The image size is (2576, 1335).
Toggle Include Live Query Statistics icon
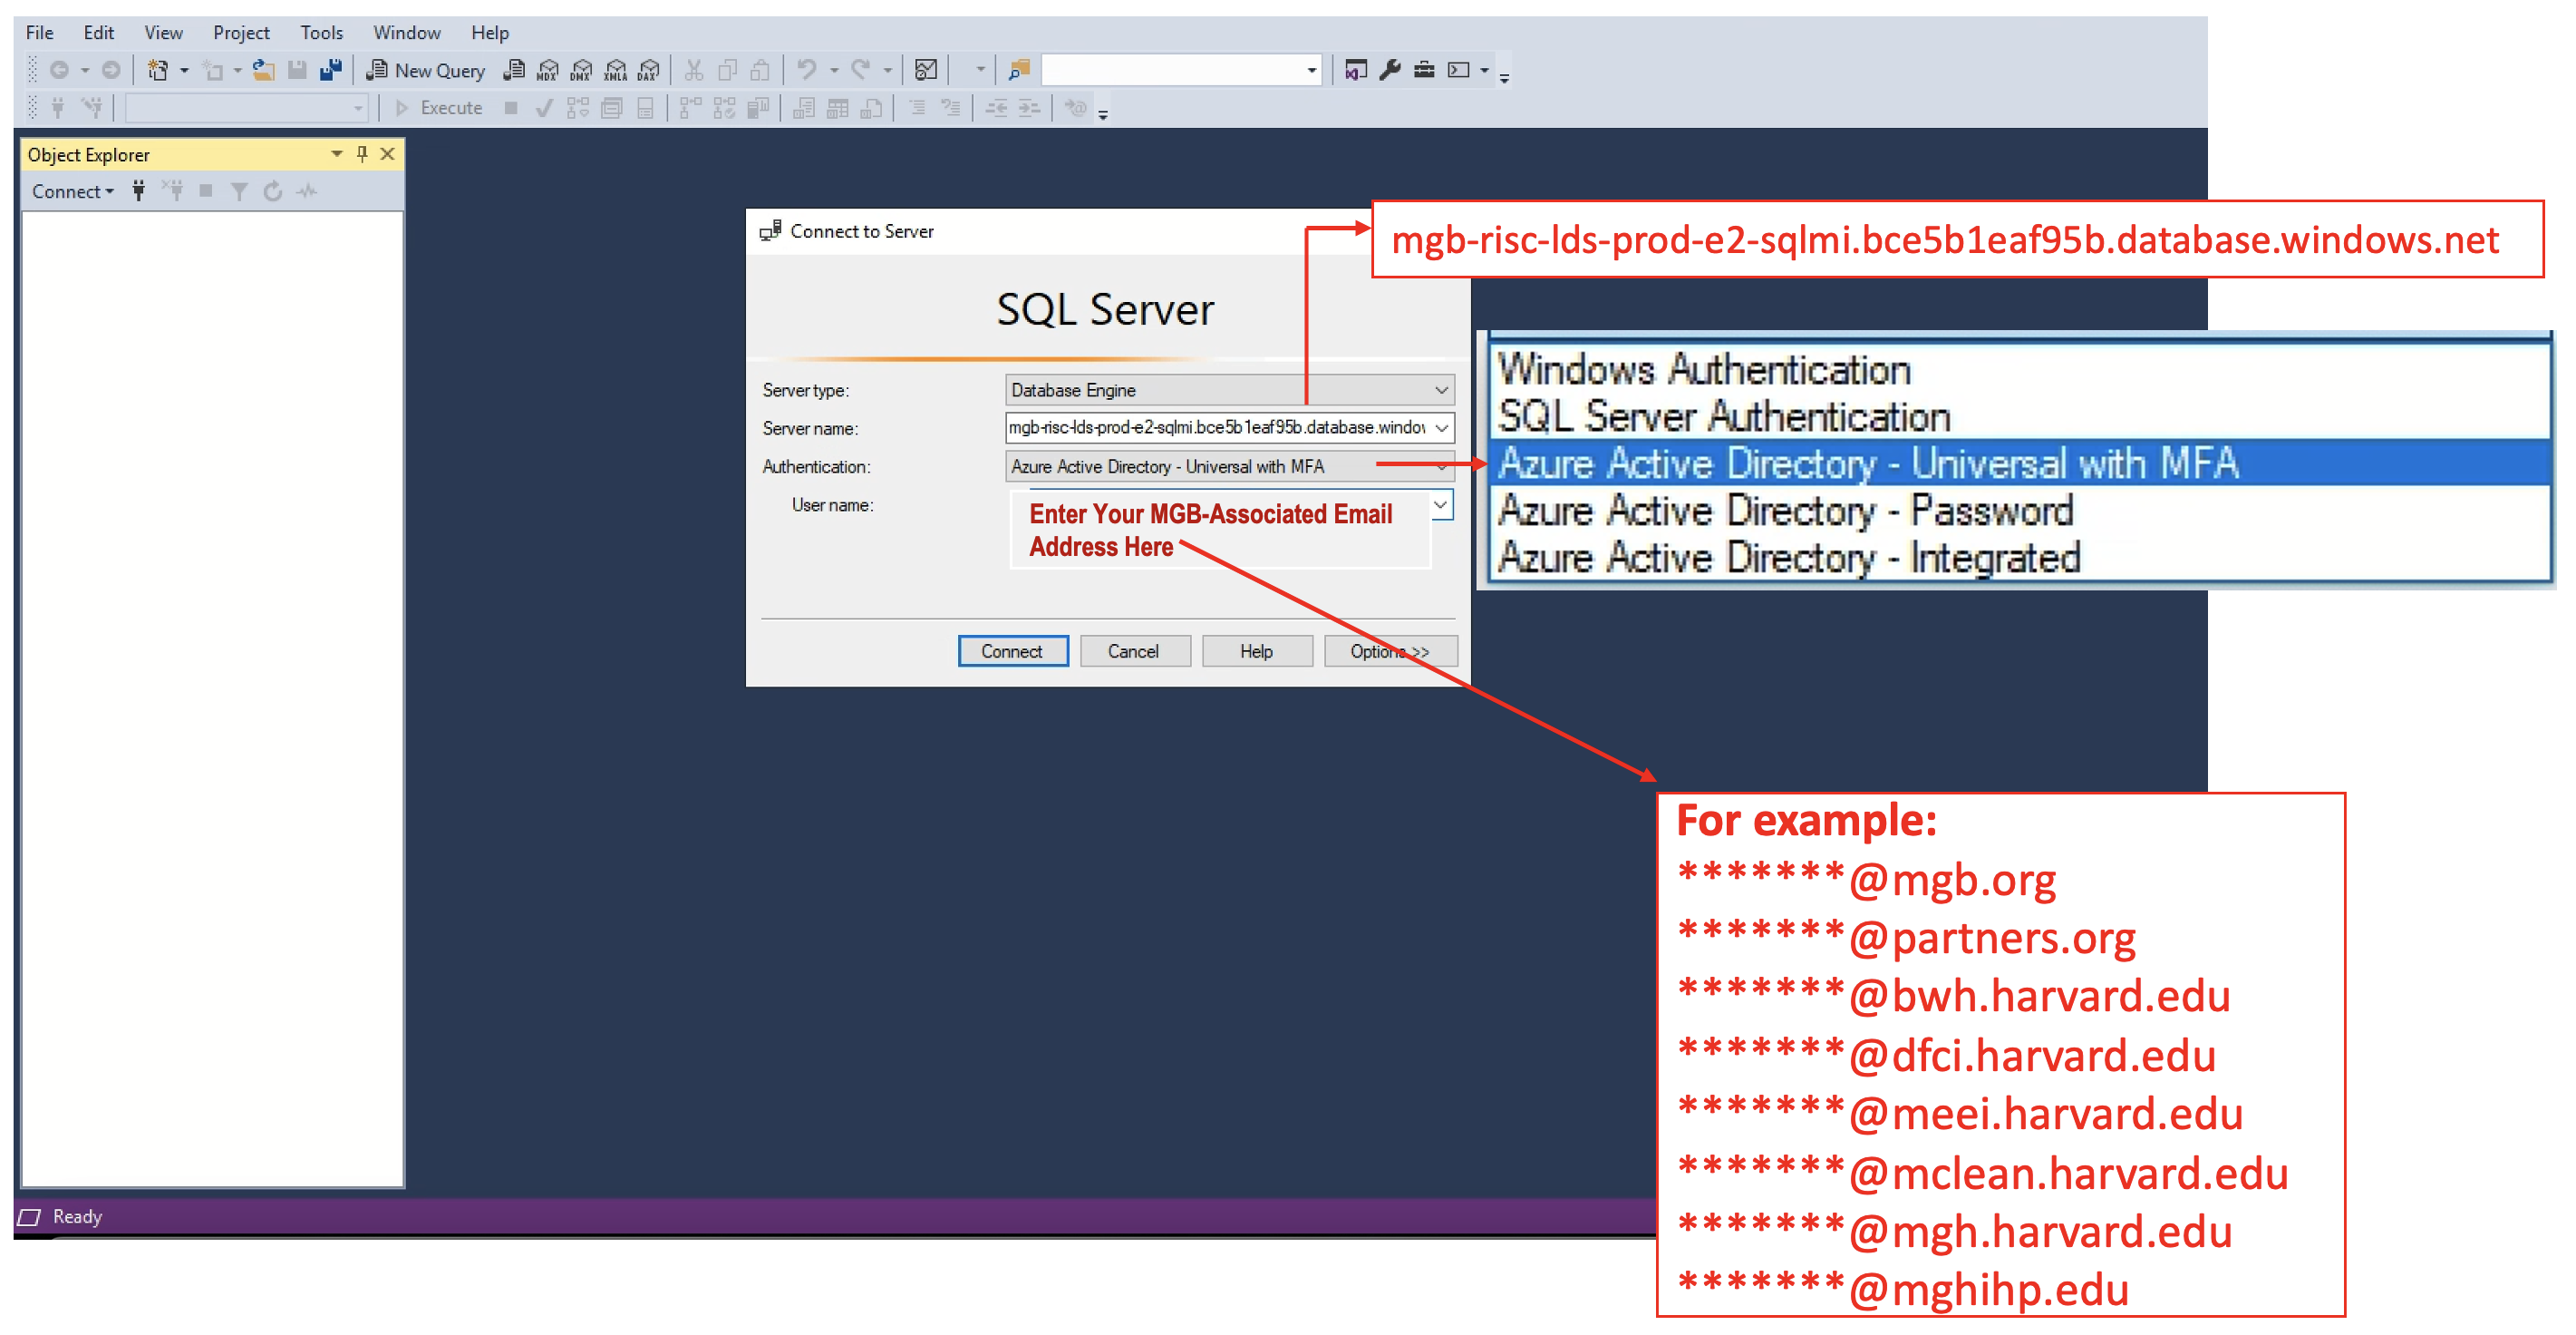(x=725, y=108)
